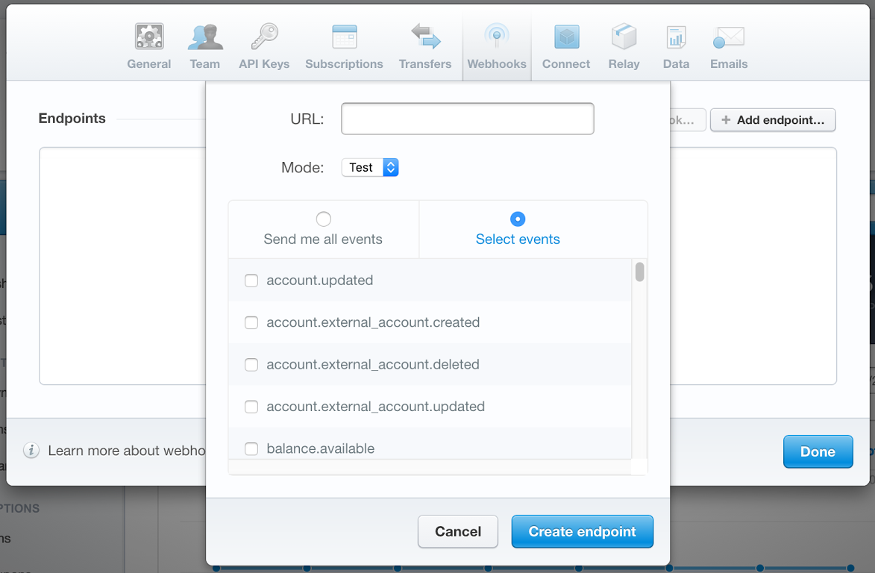Check account.external_account.created event
875x573 pixels.
(x=251, y=322)
